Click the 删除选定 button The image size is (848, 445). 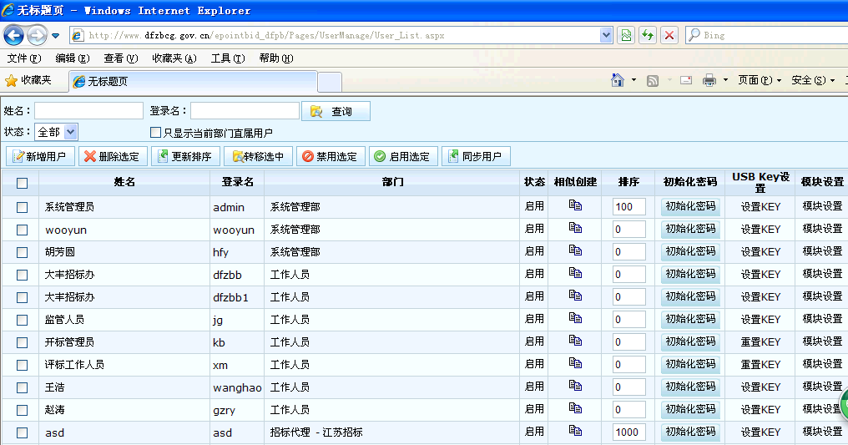(x=113, y=156)
